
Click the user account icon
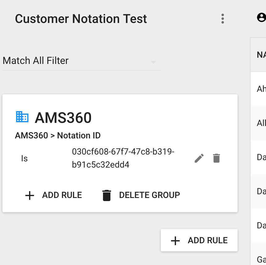(x=262, y=17)
